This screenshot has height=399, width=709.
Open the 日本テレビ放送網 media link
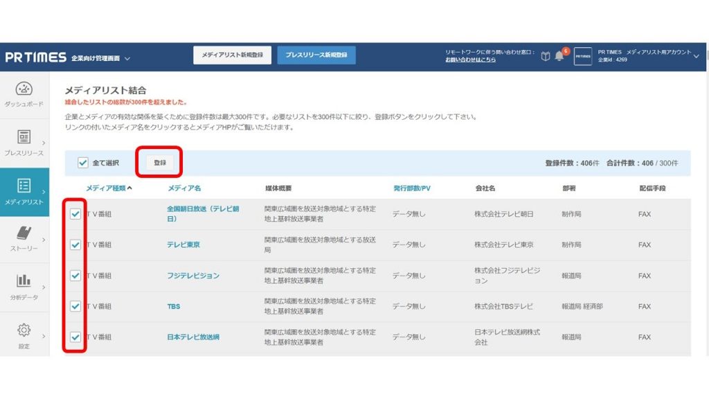pyautogui.click(x=193, y=337)
